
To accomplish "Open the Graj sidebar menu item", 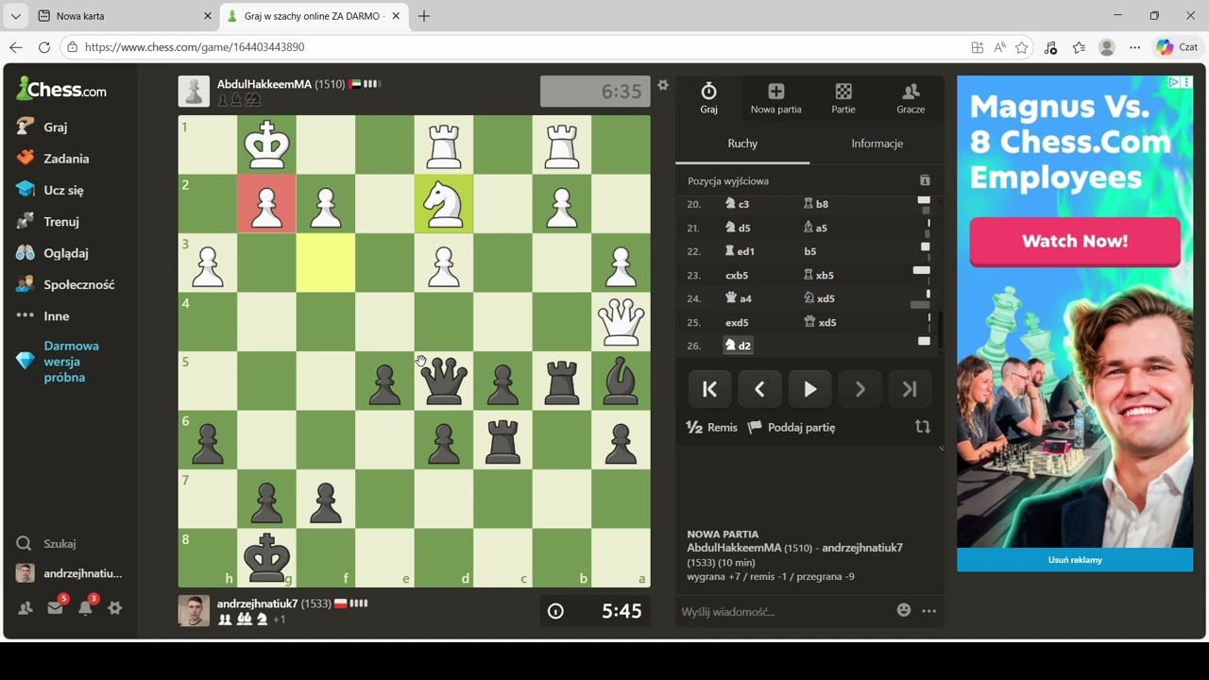I will click(57, 127).
